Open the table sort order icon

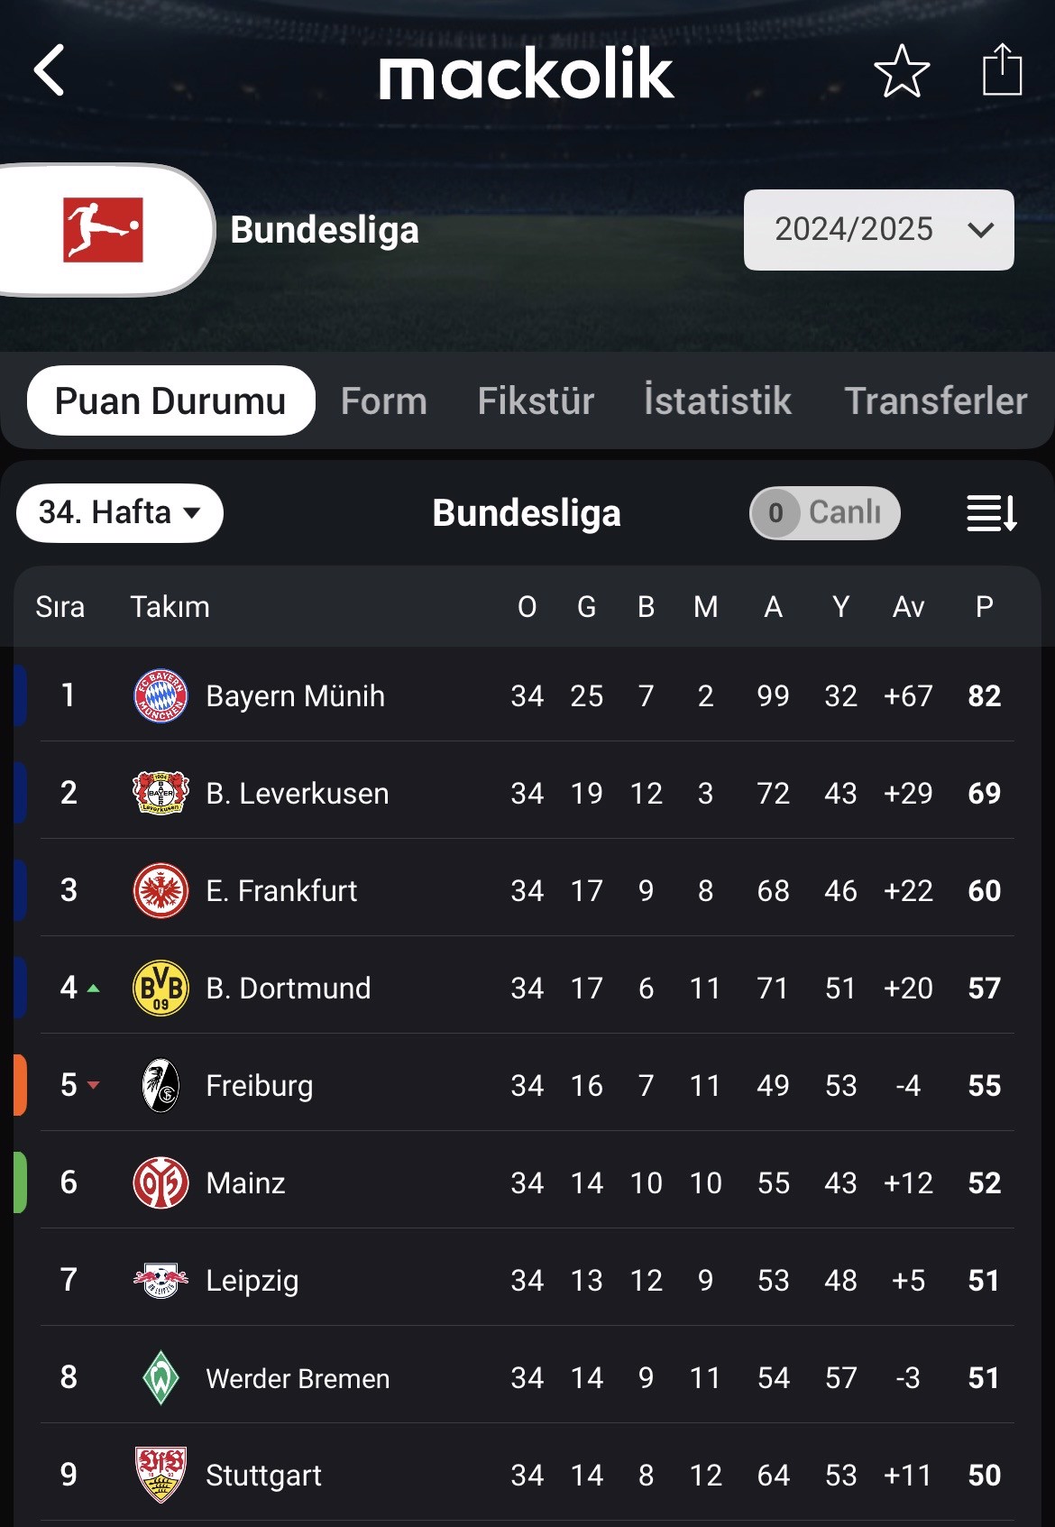pyautogui.click(x=992, y=513)
